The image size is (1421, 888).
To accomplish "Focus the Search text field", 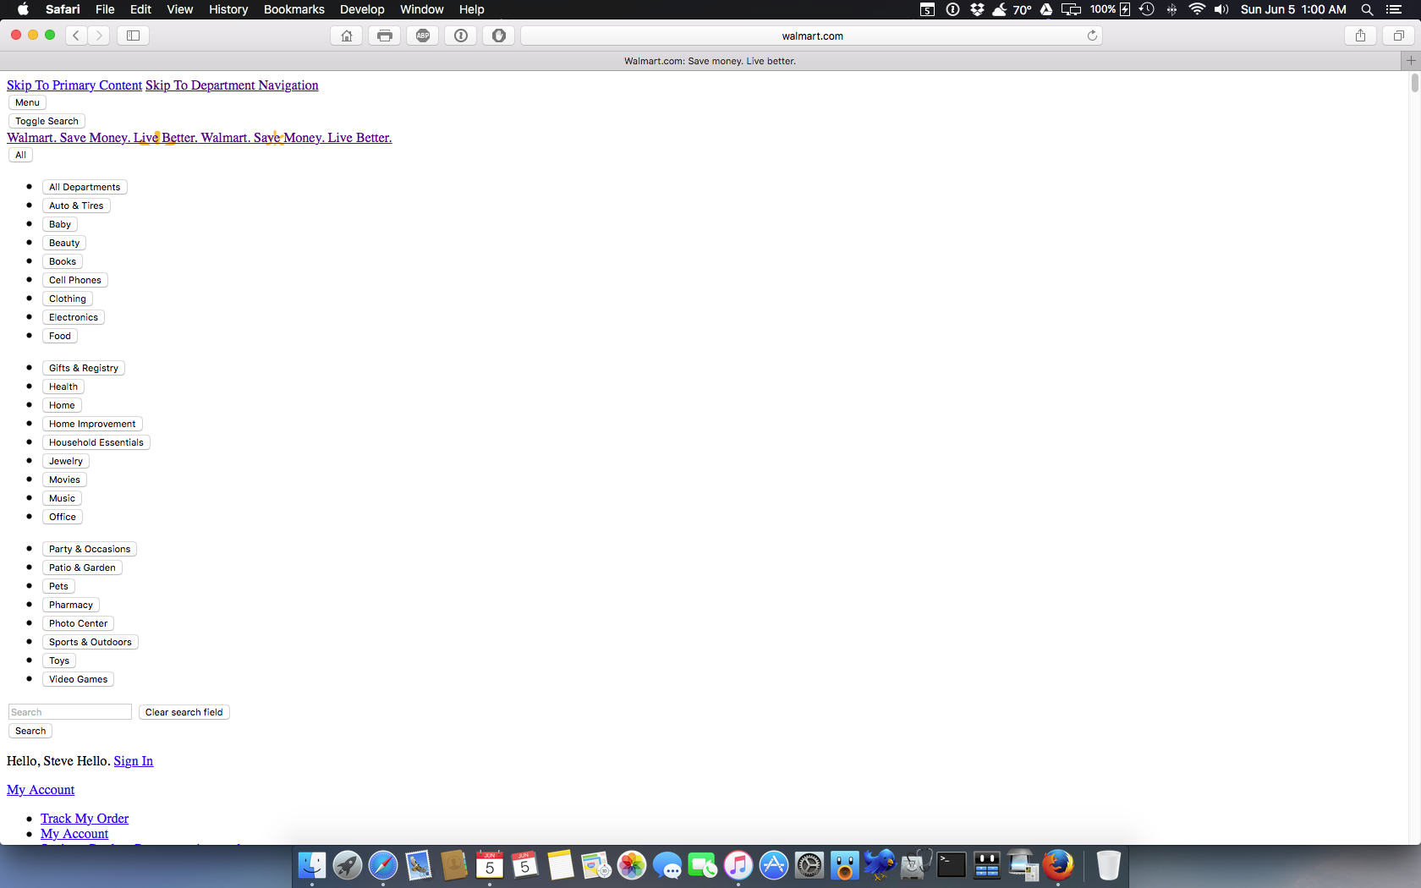I will (70, 712).
